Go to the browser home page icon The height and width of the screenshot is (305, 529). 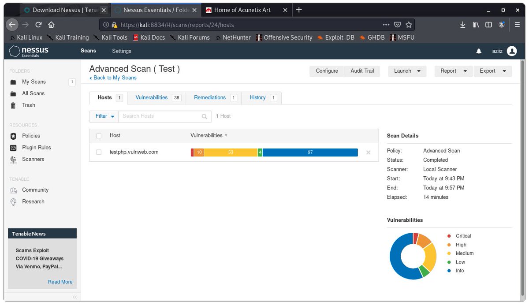[x=51, y=25]
